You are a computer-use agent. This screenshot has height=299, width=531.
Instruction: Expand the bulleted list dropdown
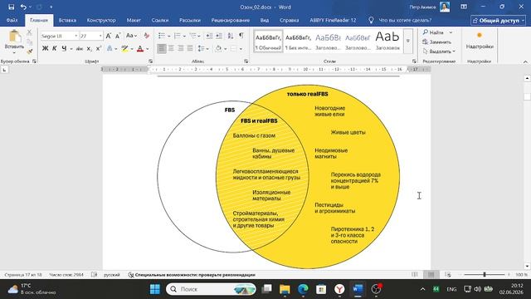click(x=169, y=36)
